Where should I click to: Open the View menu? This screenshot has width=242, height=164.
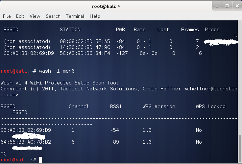point(35,16)
